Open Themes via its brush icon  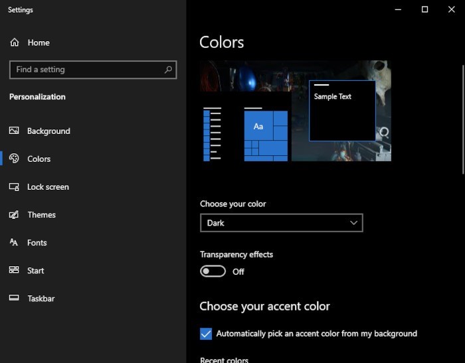(14, 215)
